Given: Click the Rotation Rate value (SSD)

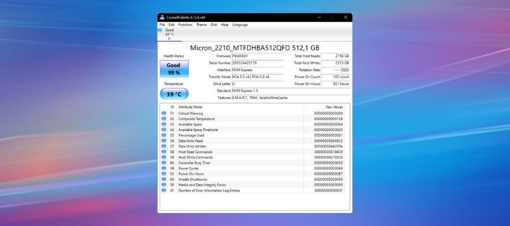Looking at the screenshot, I should point(335,69).
